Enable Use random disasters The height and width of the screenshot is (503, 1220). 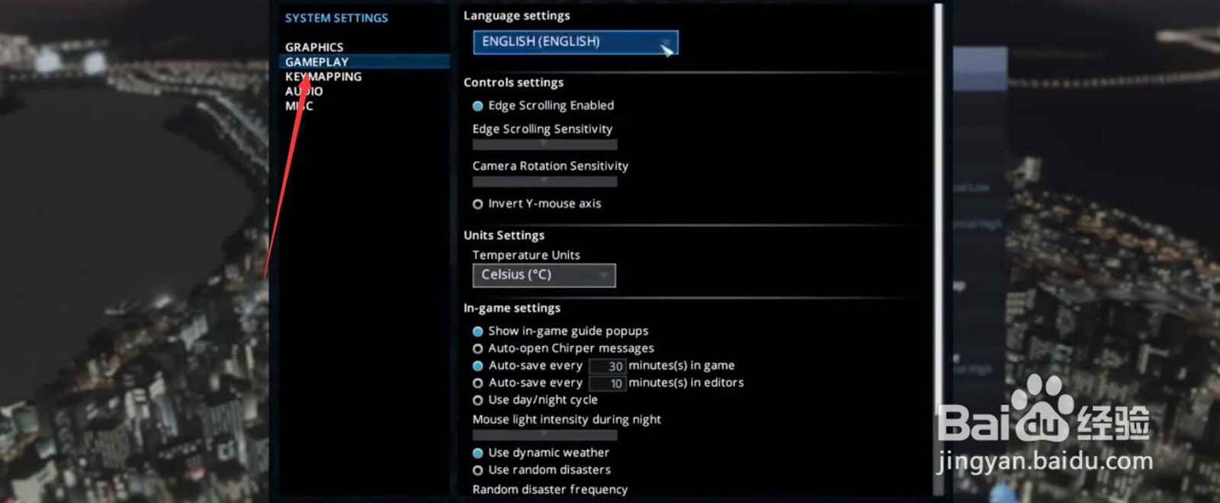point(478,470)
